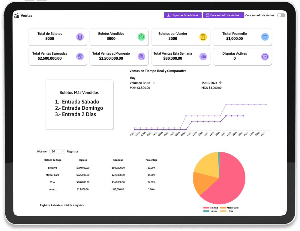Click the blue ticket icon in Ticket Promedio
This screenshot has height=231, width=300.
(265, 37)
